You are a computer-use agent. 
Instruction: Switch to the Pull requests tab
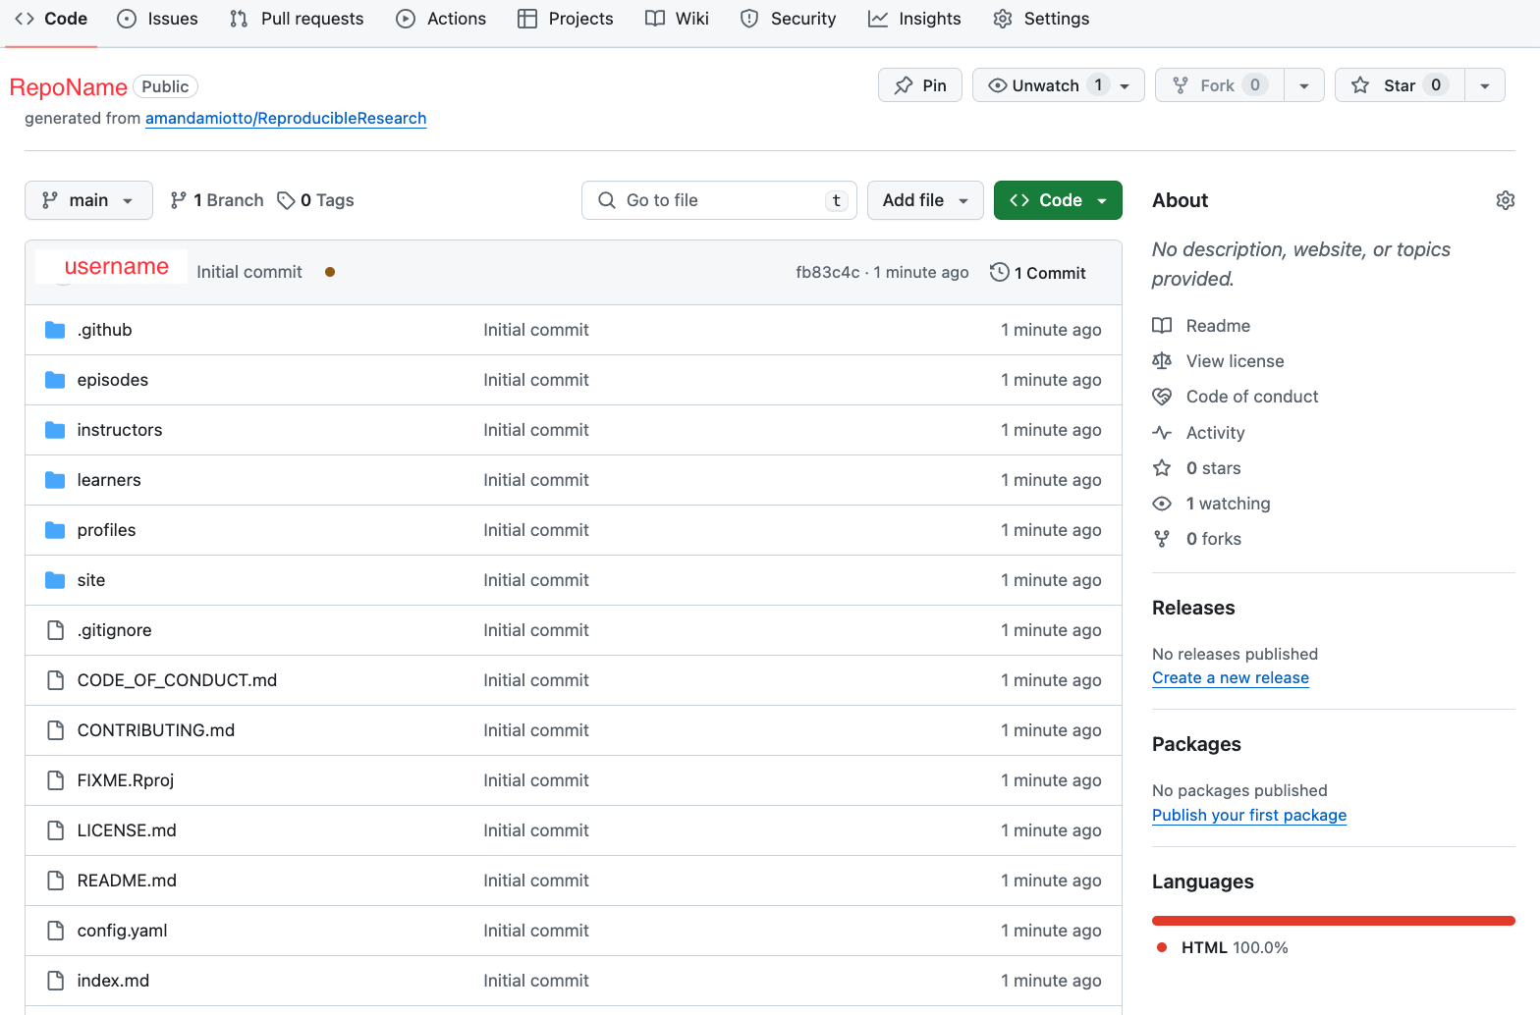pyautogui.click(x=297, y=19)
